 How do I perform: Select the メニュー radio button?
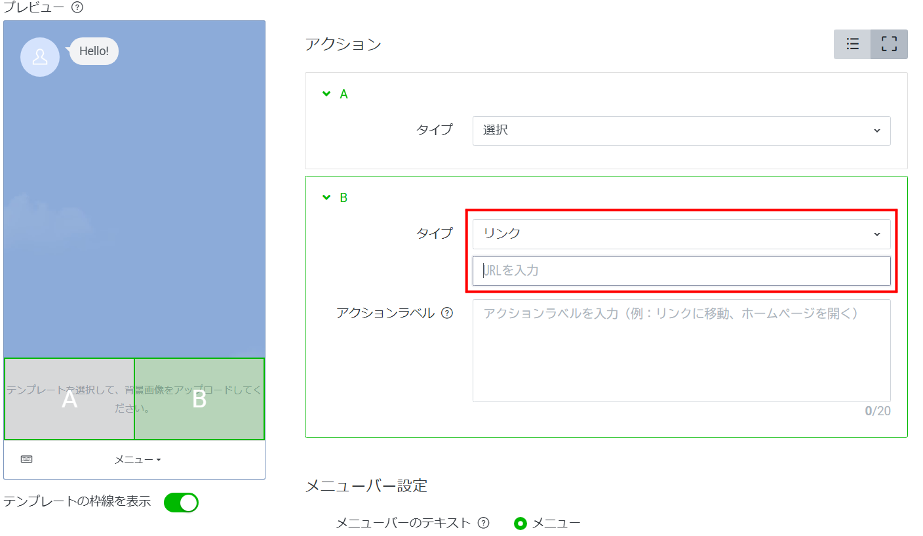(520, 524)
